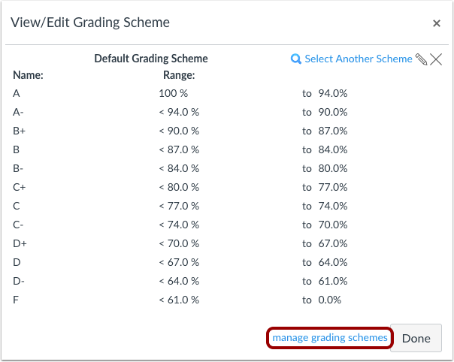Click the '< 87.0 %' range value
This screenshot has height=362, width=454.
tap(179, 150)
